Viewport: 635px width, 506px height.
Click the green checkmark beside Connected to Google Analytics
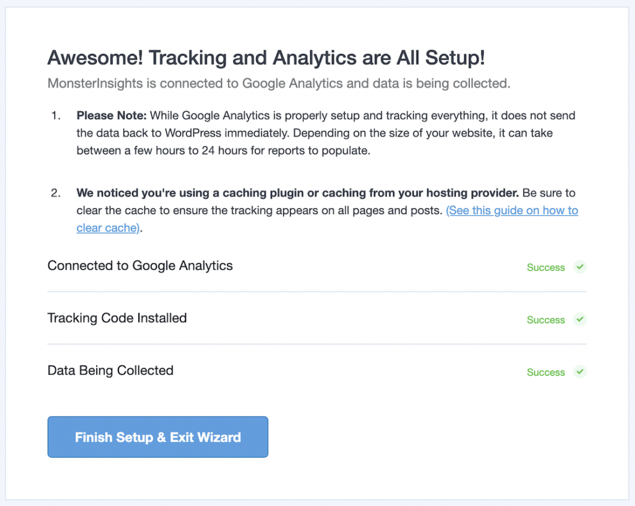coord(580,267)
